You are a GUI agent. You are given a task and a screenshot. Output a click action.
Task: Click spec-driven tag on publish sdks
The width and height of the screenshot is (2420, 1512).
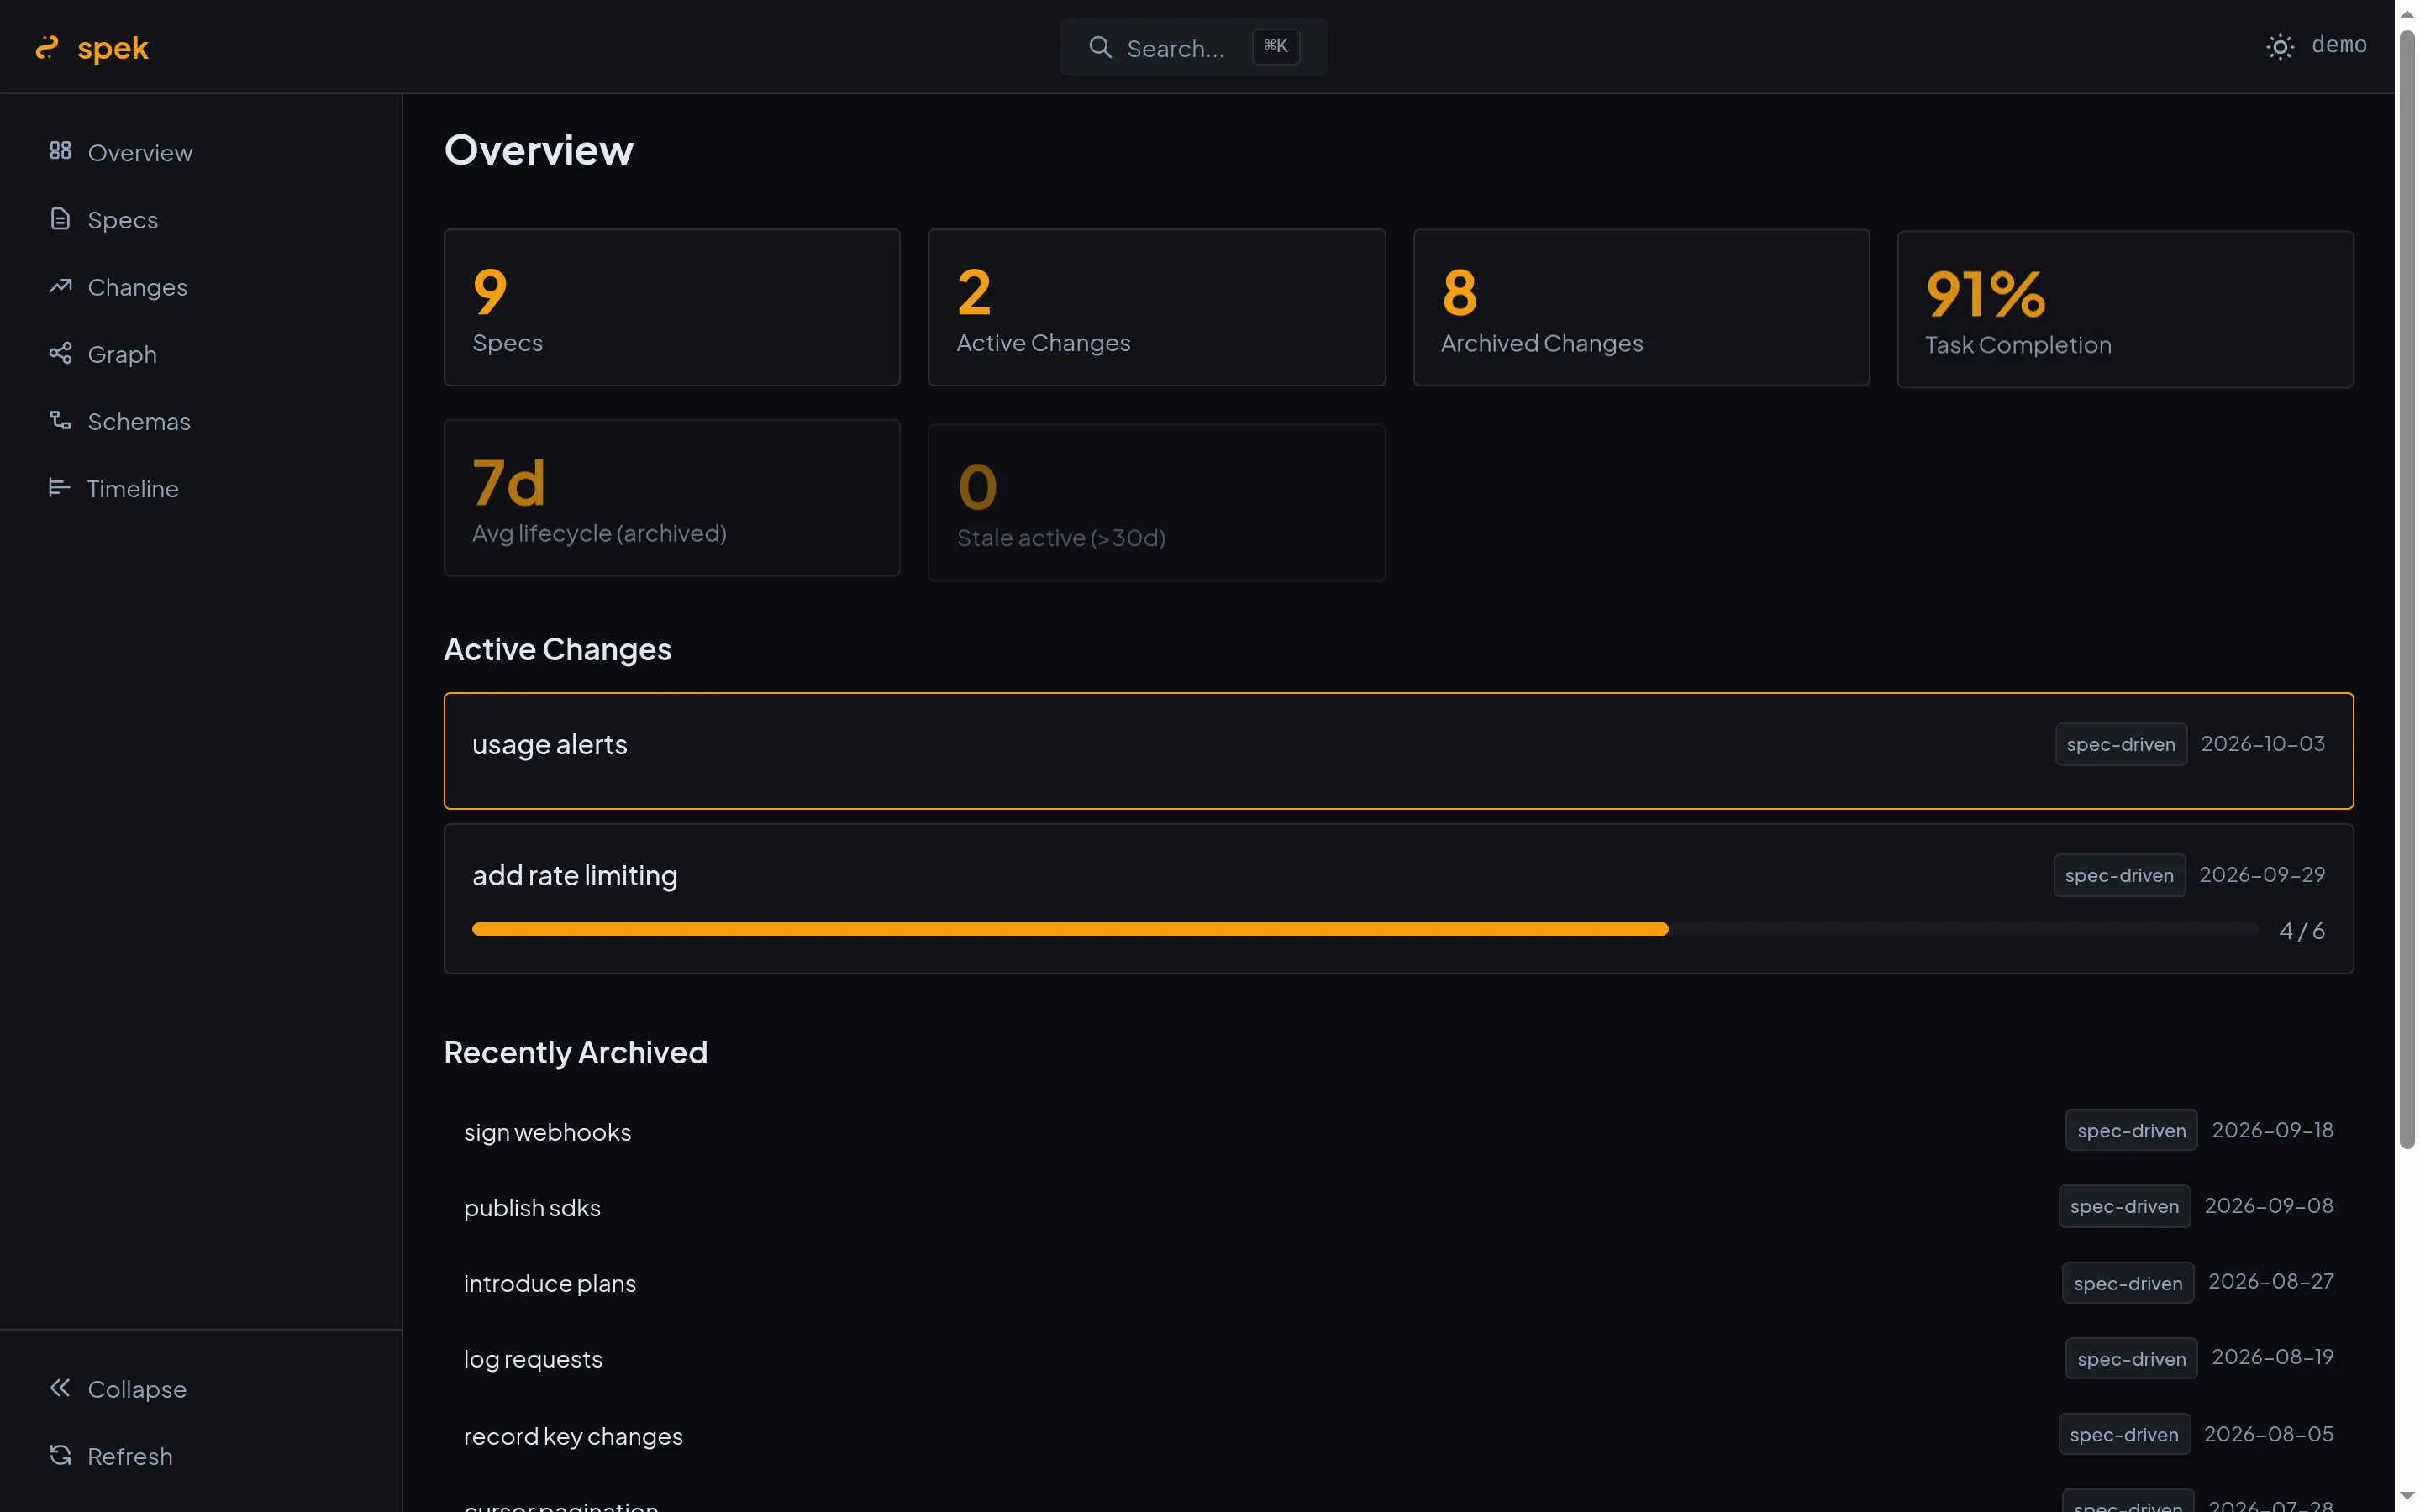2124,1206
